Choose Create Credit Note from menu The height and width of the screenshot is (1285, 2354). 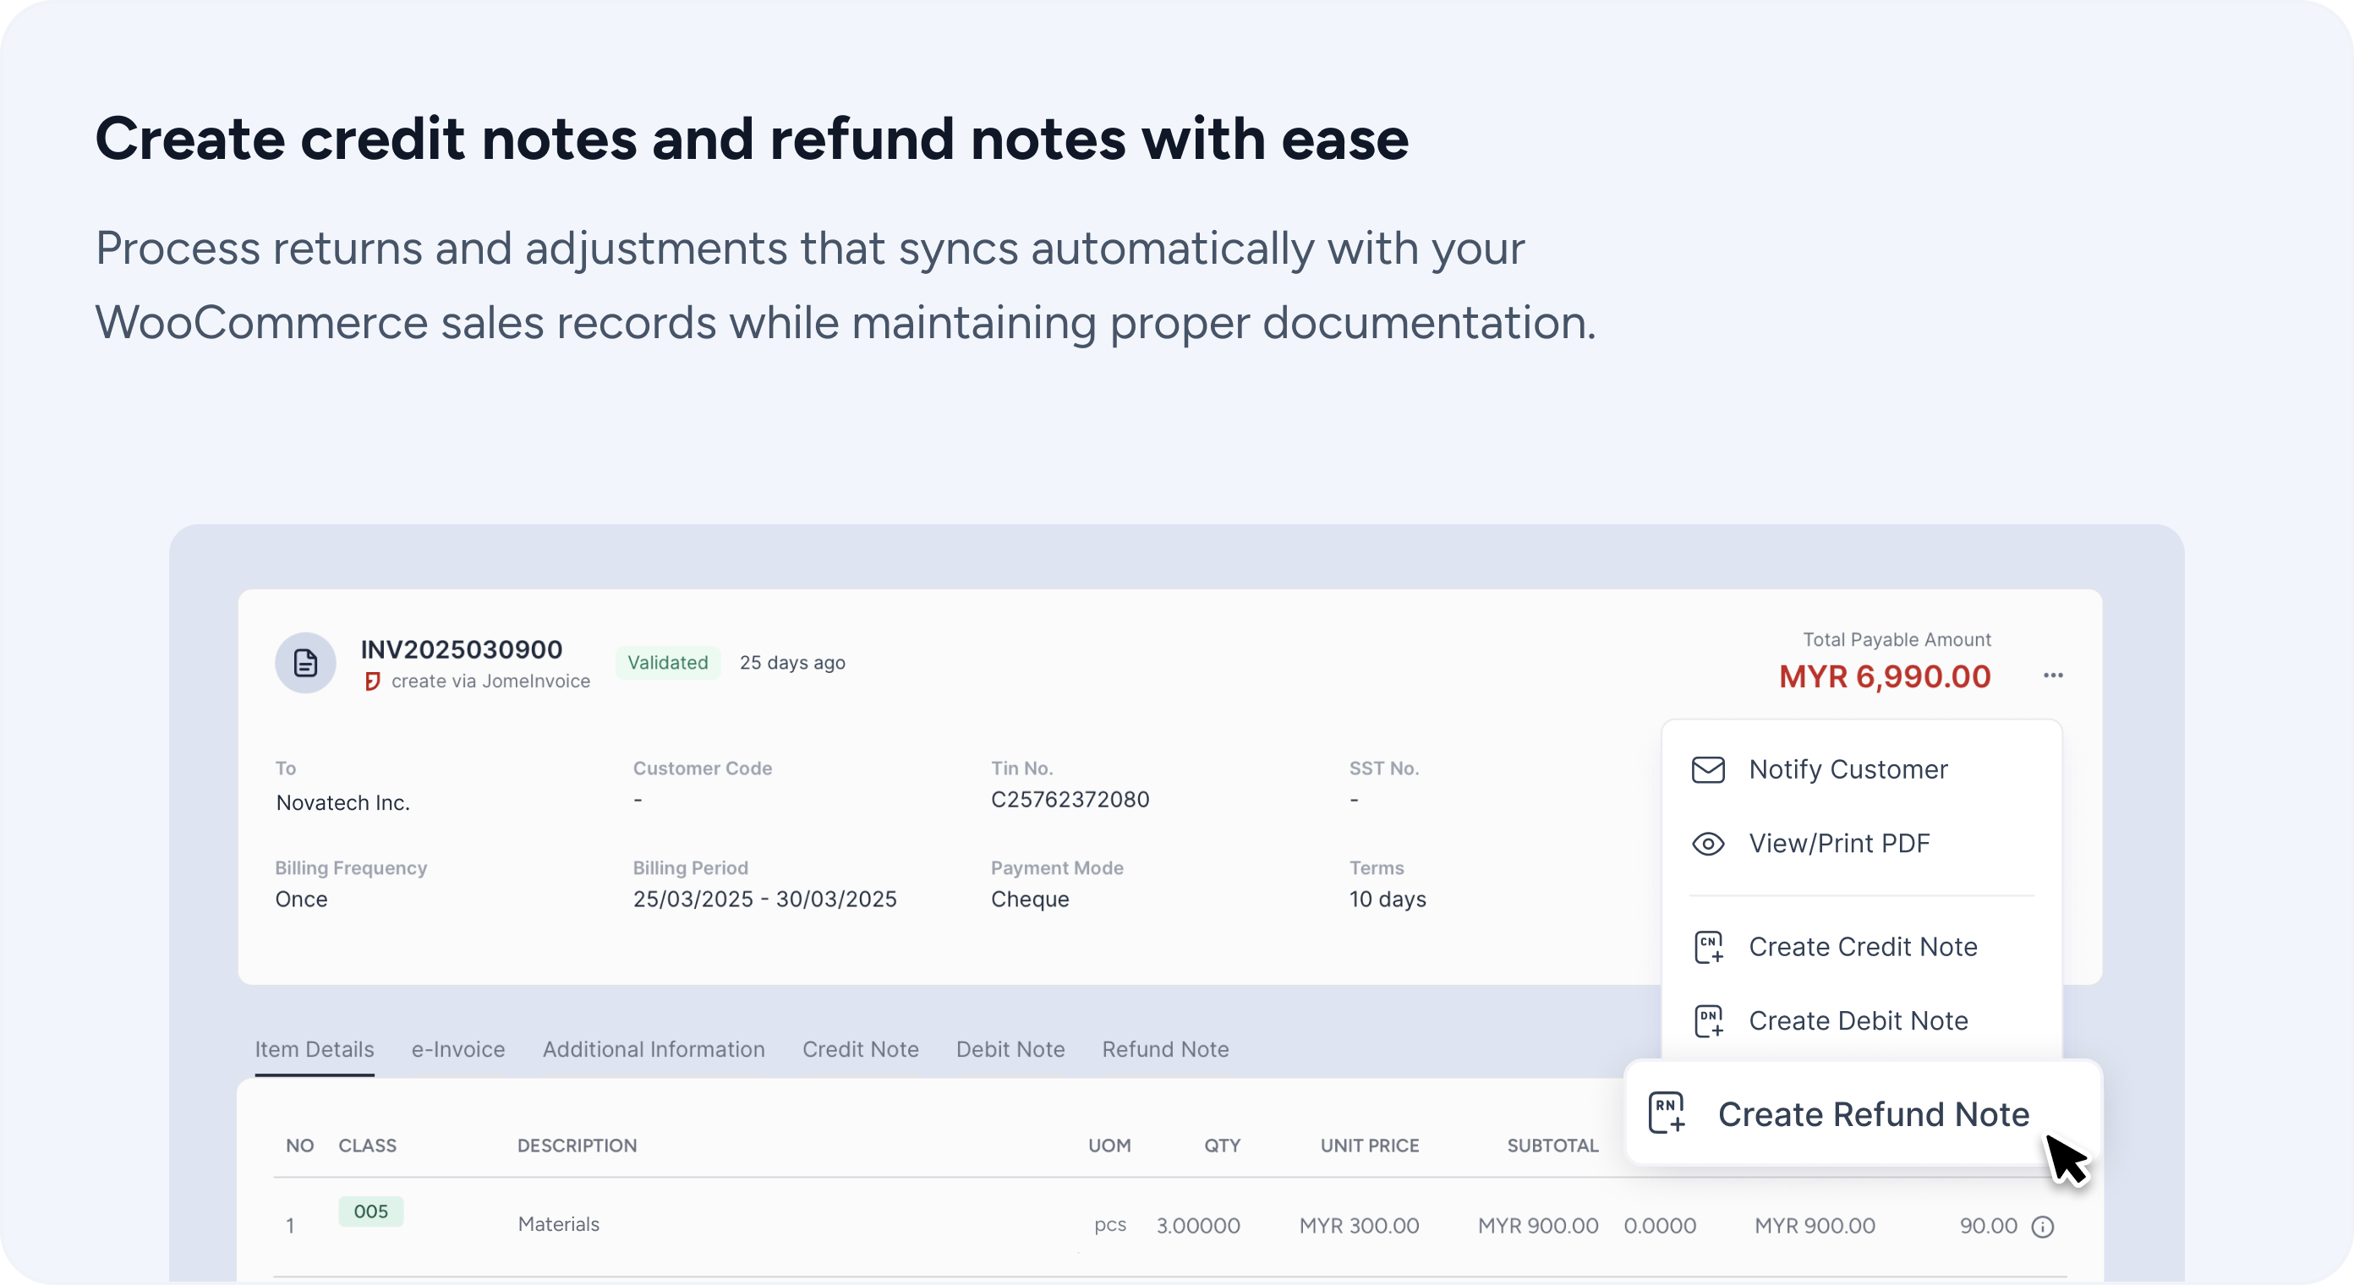tap(1863, 947)
